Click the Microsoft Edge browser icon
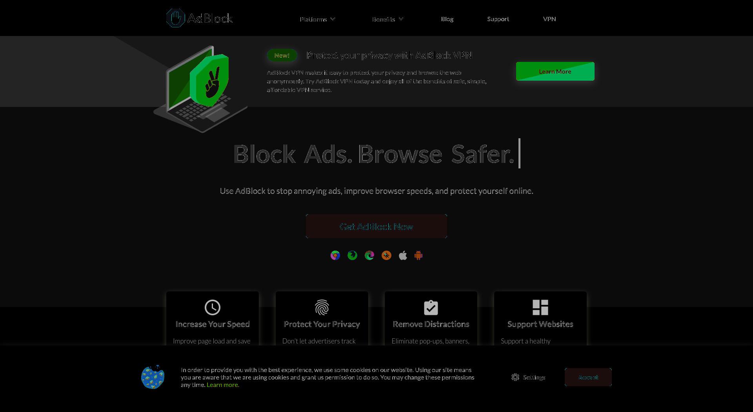This screenshot has width=753, height=412. [369, 256]
